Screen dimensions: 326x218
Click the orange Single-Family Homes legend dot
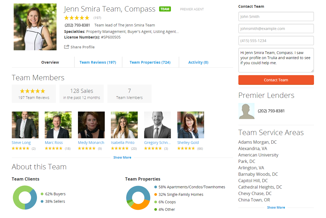[156, 195]
